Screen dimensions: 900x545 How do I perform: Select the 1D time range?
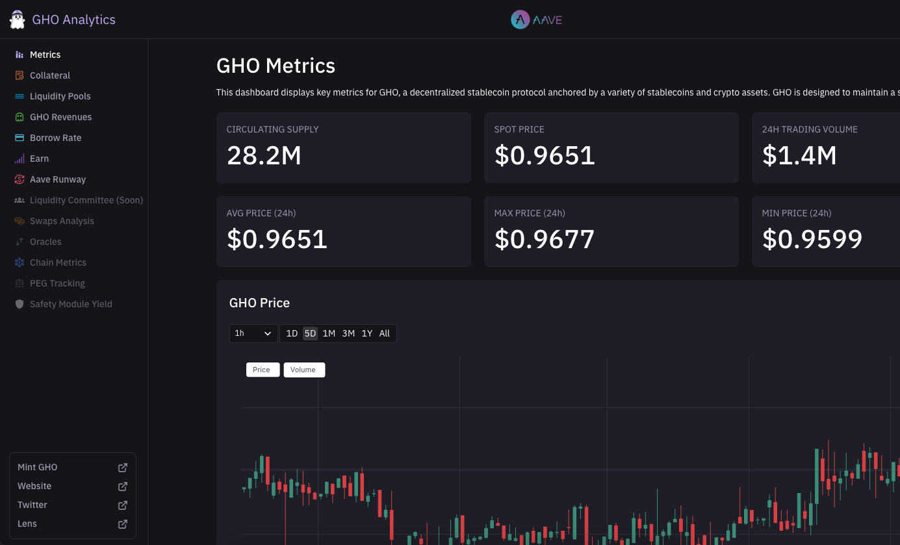pos(292,333)
